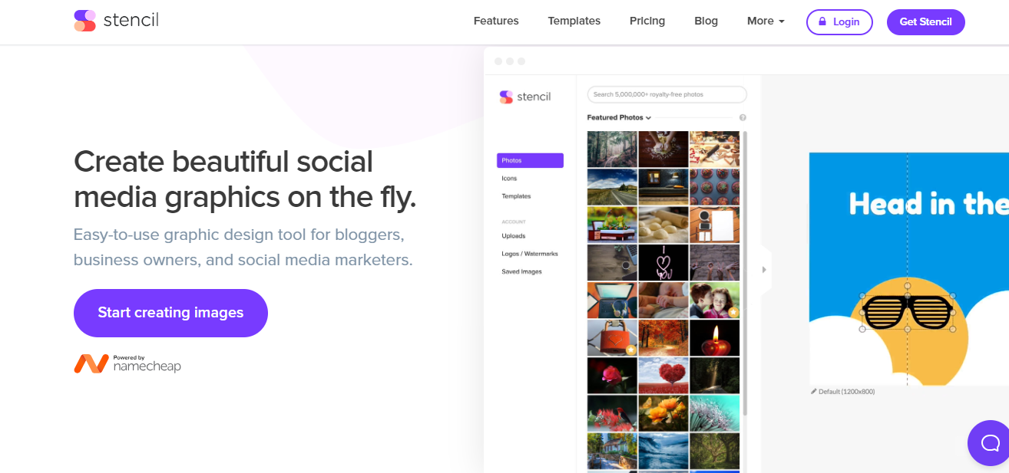Click the help question mark icon
The height and width of the screenshot is (473, 1009).
(x=743, y=118)
